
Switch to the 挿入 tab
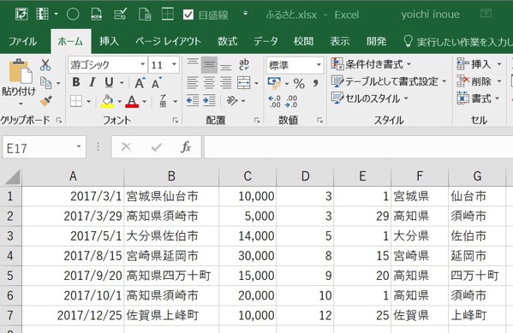109,41
